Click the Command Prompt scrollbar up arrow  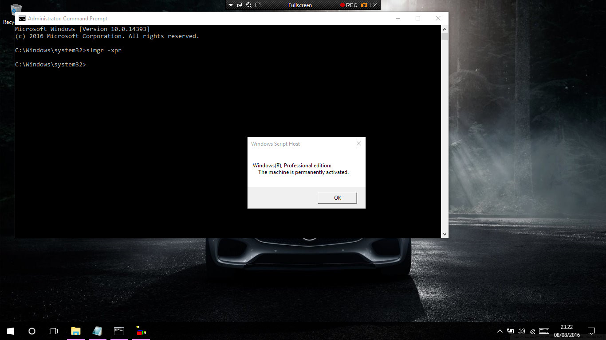click(x=445, y=29)
